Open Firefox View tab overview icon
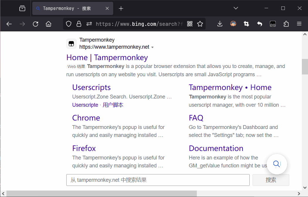This screenshot has height=197, width=308. (22, 9)
